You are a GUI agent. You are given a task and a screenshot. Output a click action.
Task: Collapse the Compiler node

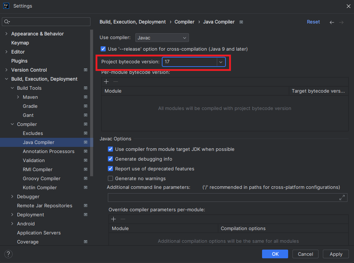click(x=12, y=124)
